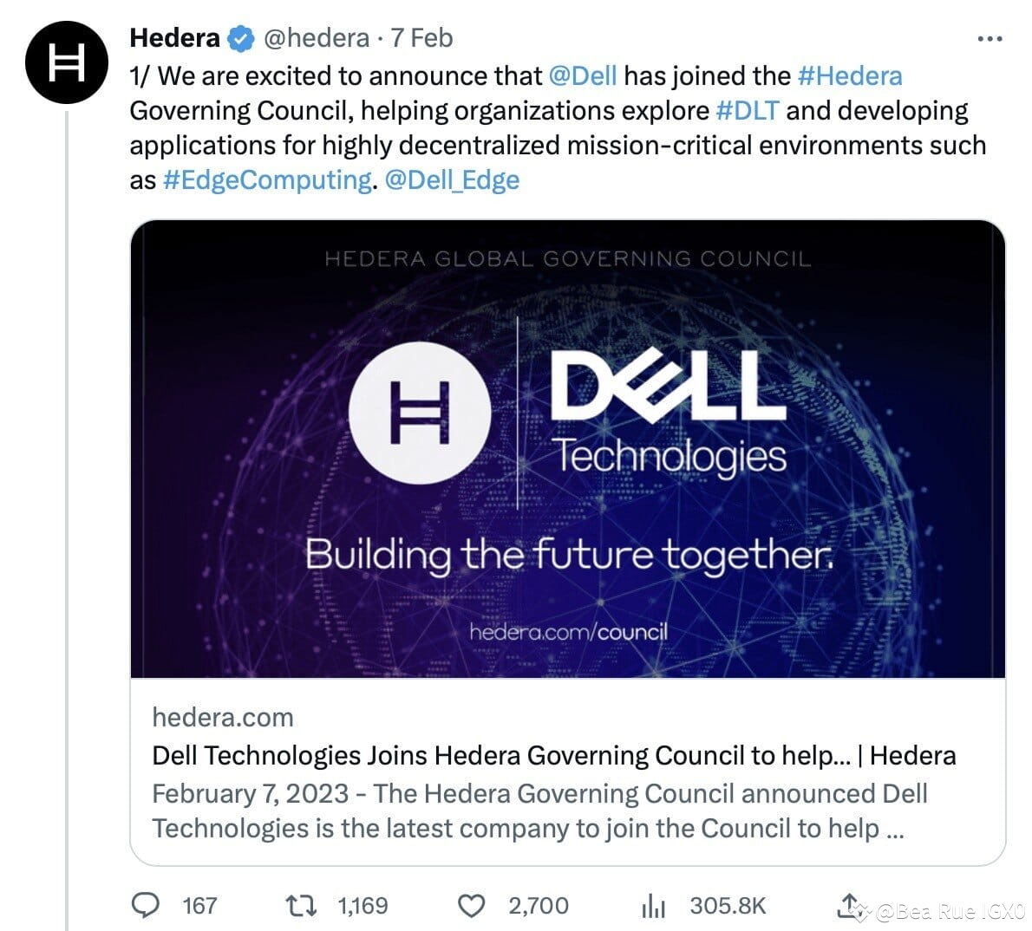This screenshot has height=931, width=1032.
Task: Click the announcement banner image
Action: (577, 451)
